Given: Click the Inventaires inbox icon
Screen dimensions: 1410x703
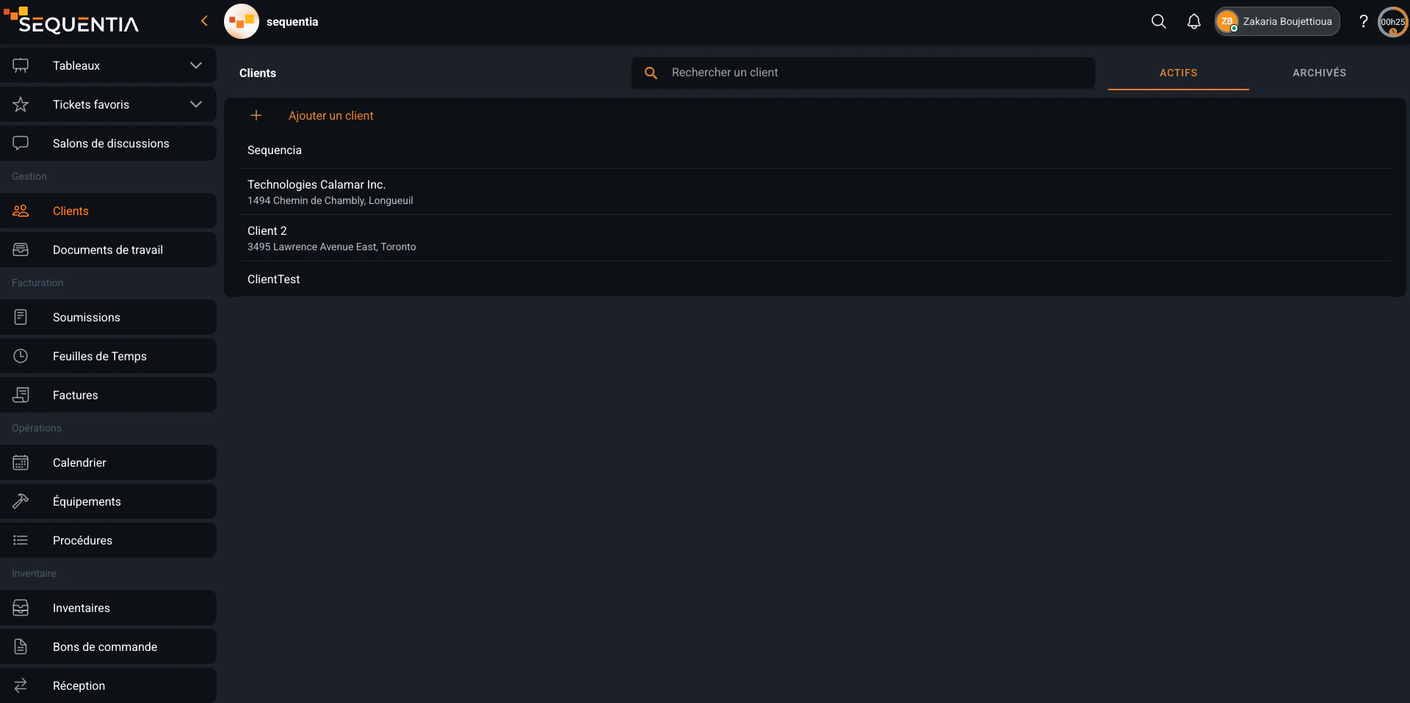Looking at the screenshot, I should [x=21, y=608].
